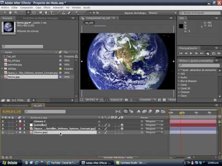Switch to the ae_cs5 timeline tab

tap(38, 106)
